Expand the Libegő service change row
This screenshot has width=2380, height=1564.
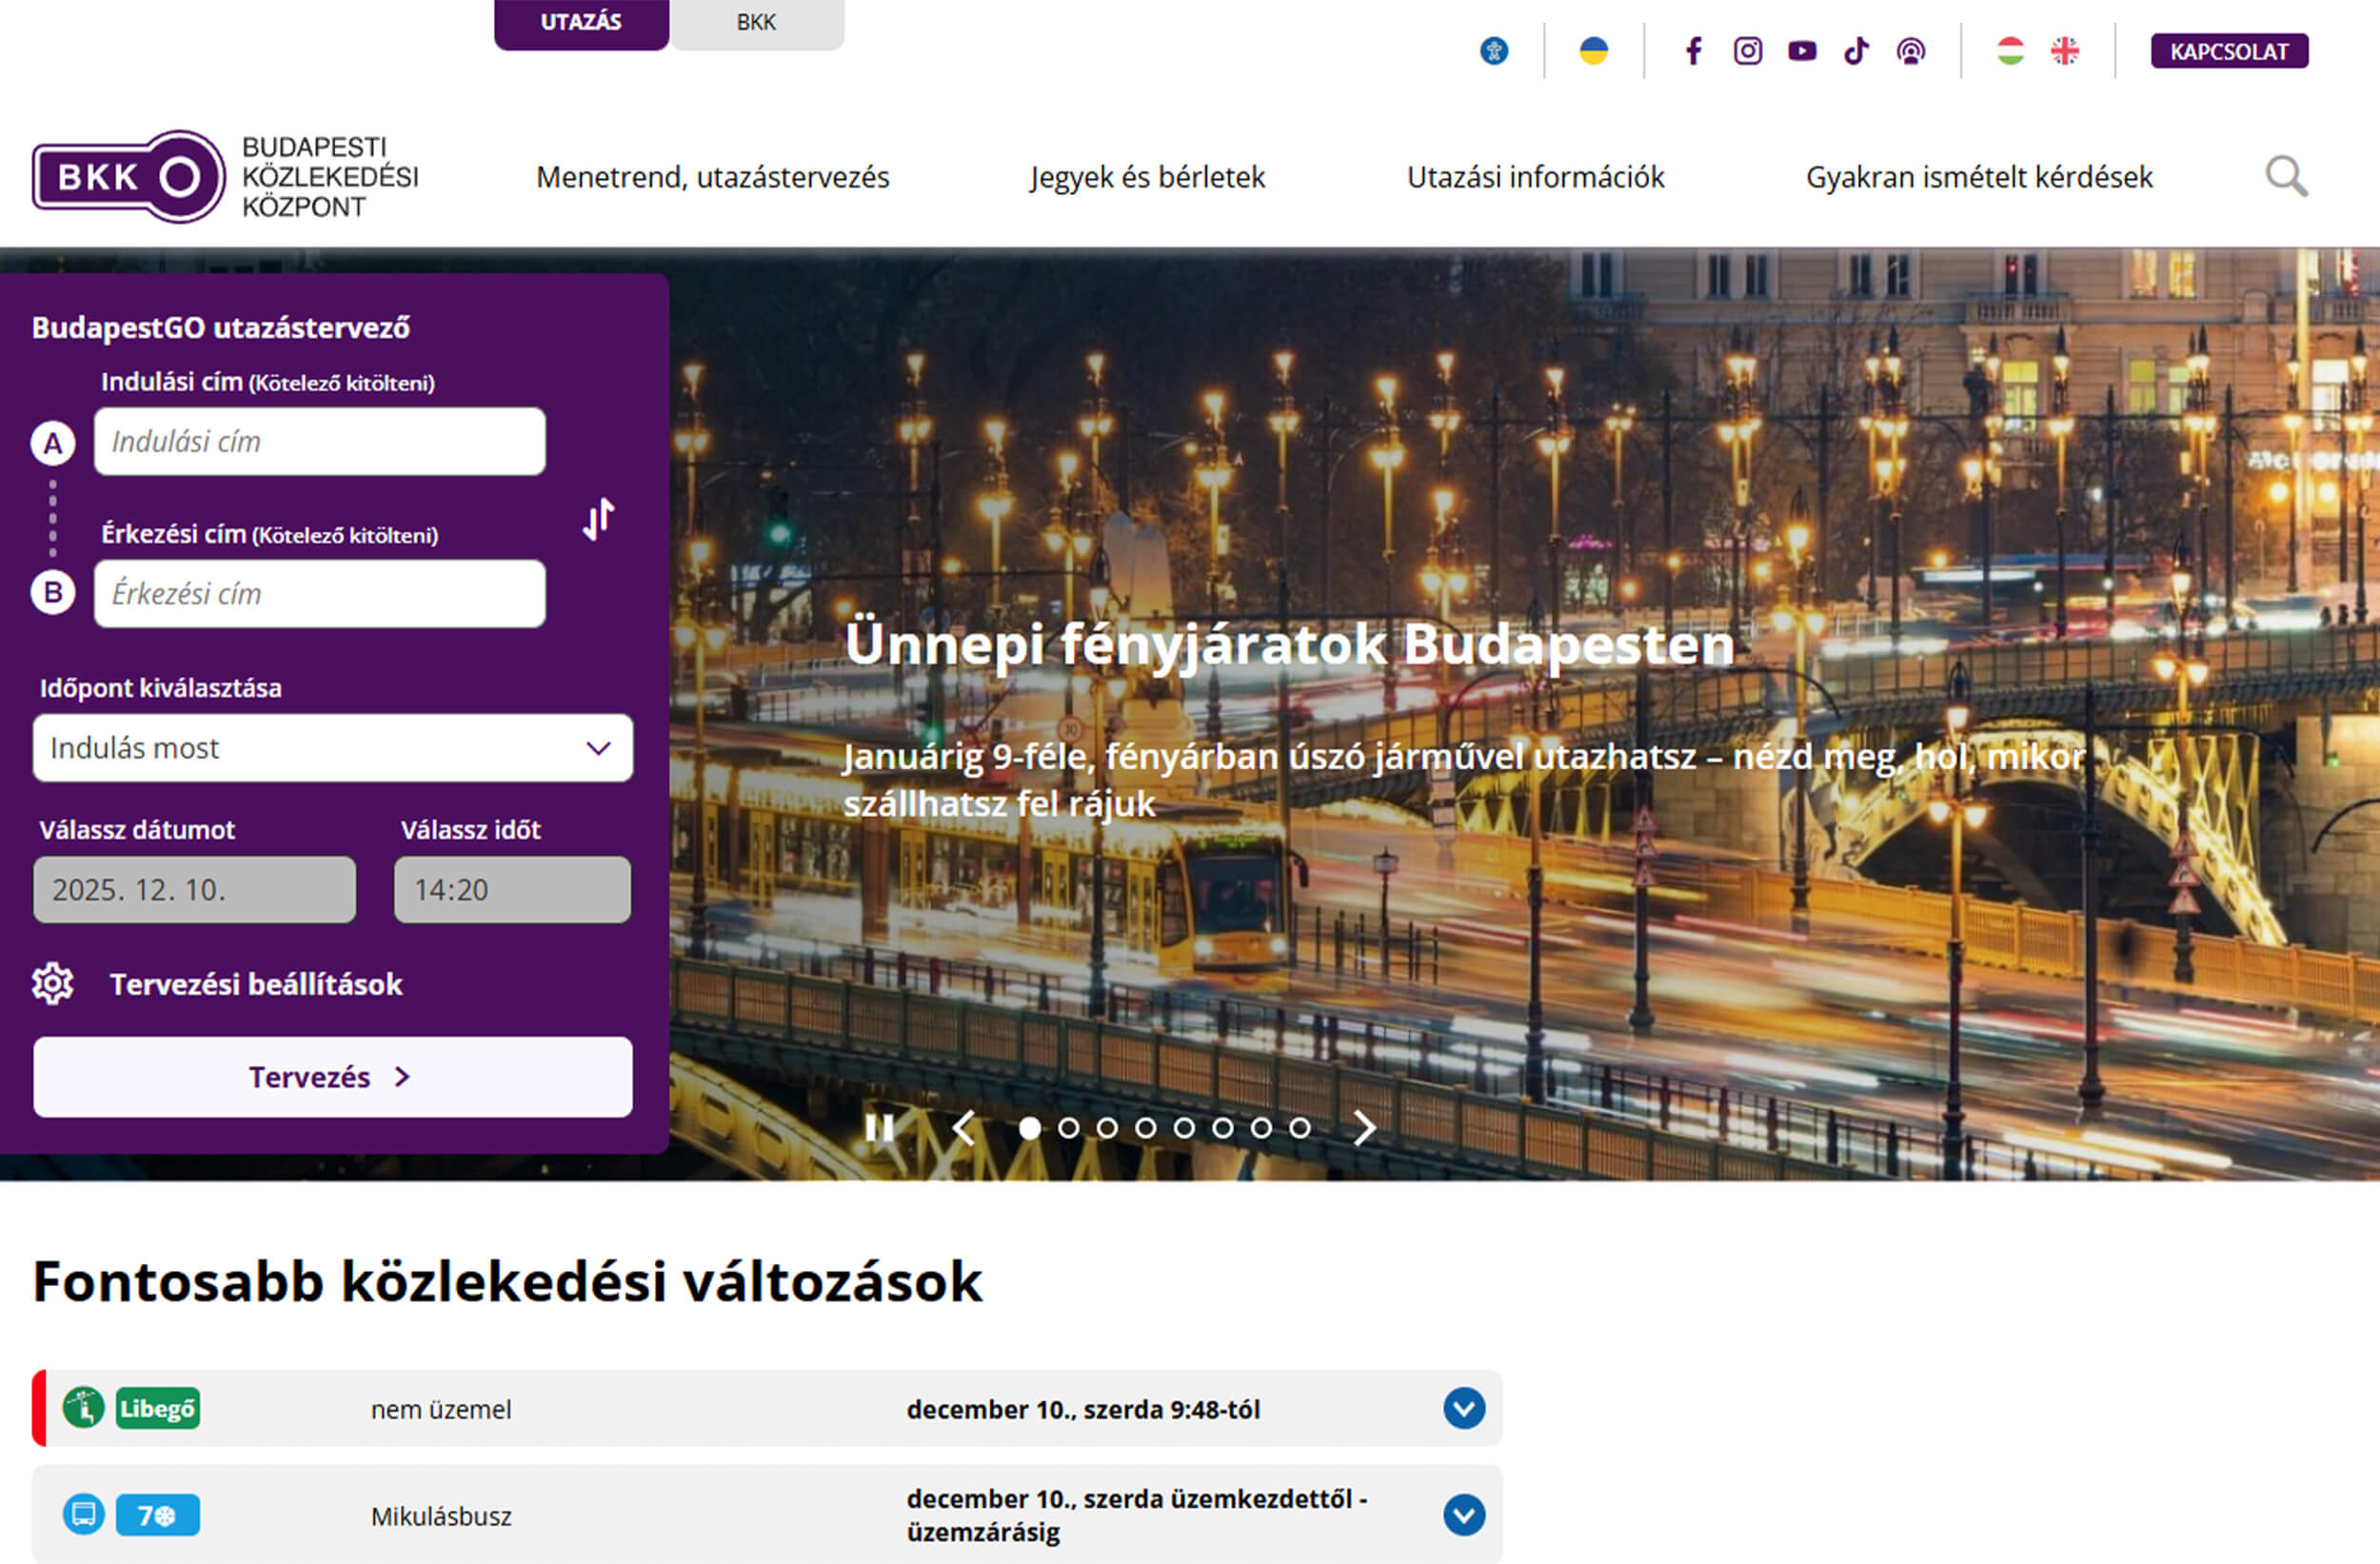coord(1463,1408)
